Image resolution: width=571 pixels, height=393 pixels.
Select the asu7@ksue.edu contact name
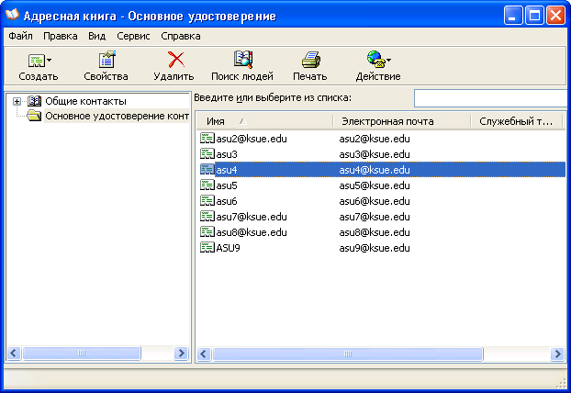[252, 217]
